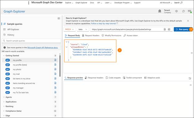Open the beta API version dropdown
The image size is (194, 118).
pos(83,29)
